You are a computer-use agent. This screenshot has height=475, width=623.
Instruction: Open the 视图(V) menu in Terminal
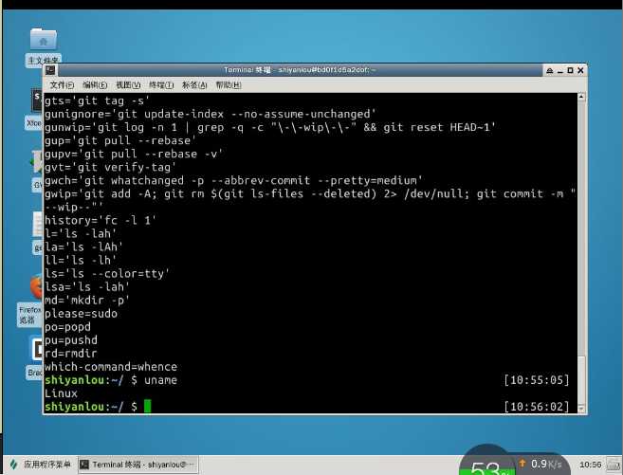click(x=128, y=85)
